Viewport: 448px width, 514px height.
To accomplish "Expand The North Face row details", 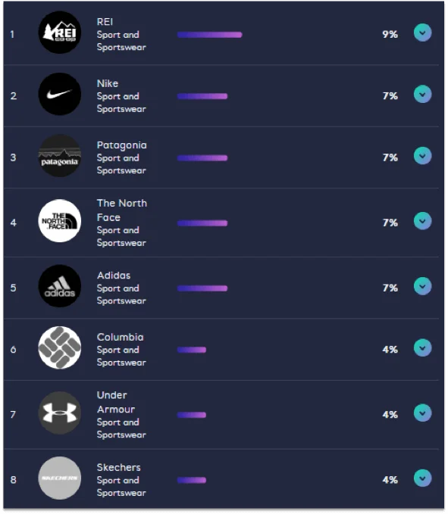I will coord(422,221).
